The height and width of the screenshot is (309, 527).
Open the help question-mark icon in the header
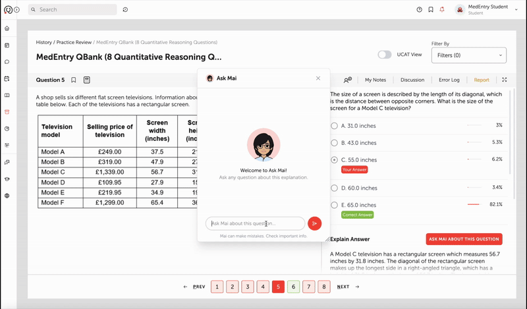coord(419,10)
